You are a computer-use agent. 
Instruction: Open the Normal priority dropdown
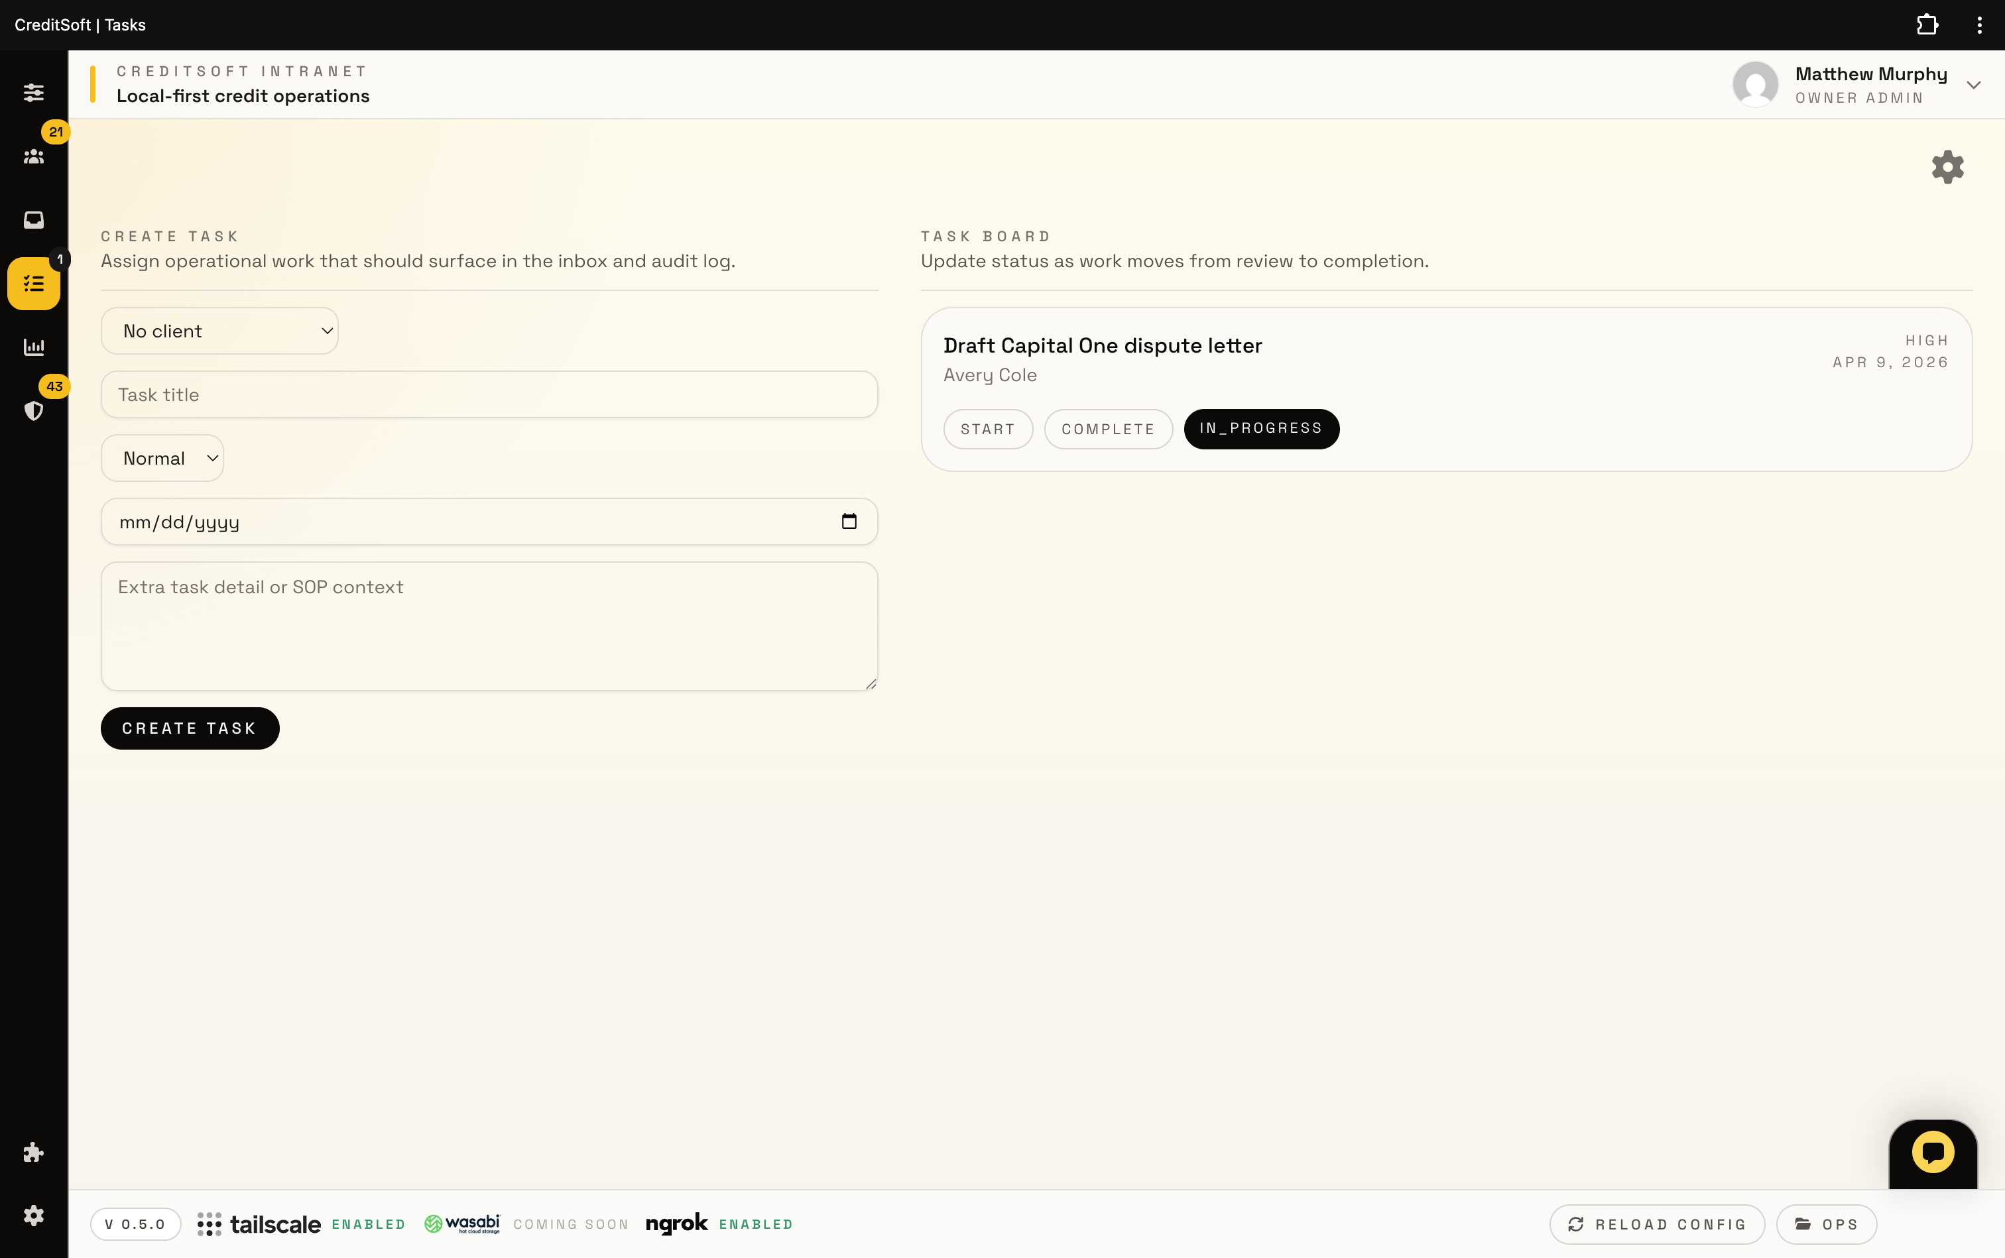[x=162, y=459]
